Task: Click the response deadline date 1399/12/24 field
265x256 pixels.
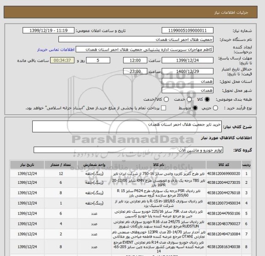Action: (x=187, y=60)
